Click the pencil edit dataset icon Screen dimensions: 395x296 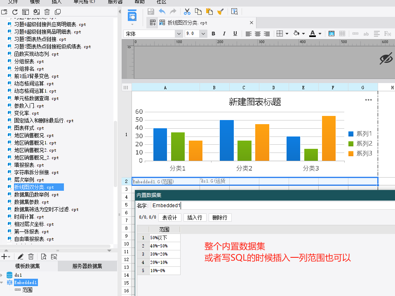[x=20, y=257]
